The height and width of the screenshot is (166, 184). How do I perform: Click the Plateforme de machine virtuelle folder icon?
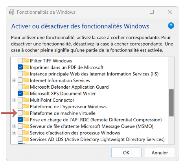click(26, 113)
